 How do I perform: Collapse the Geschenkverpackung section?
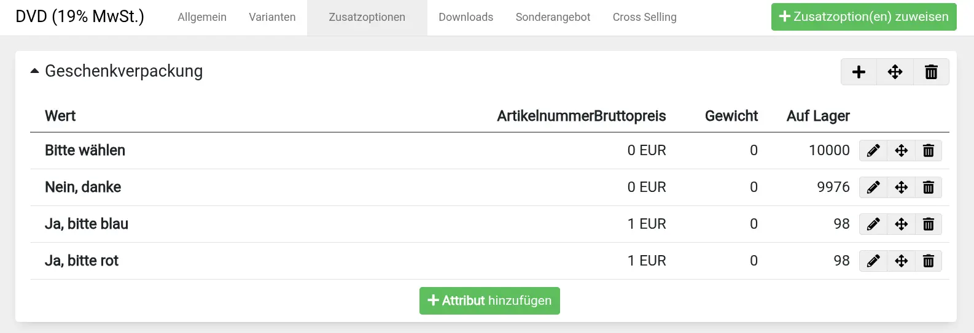(35, 71)
